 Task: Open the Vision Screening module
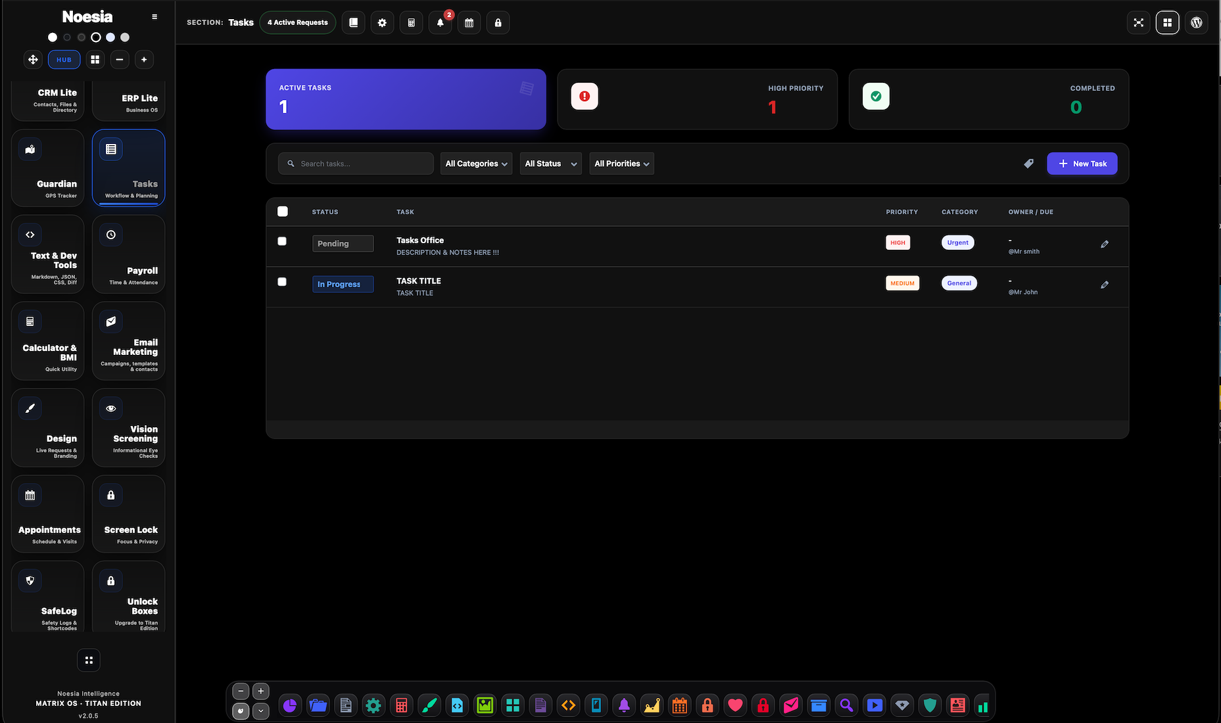click(x=128, y=428)
